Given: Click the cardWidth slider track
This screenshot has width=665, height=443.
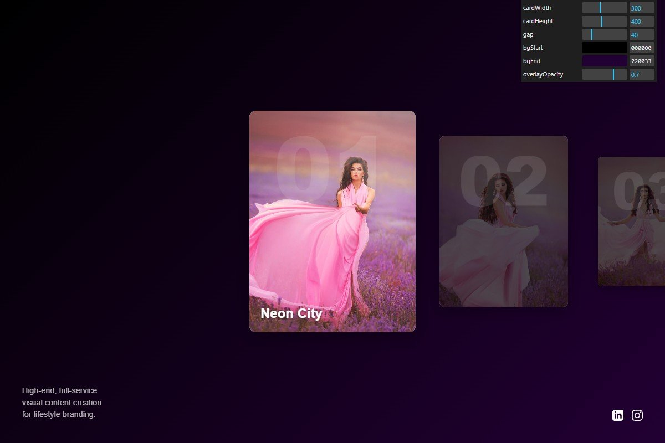Looking at the screenshot, I should tap(604, 8).
